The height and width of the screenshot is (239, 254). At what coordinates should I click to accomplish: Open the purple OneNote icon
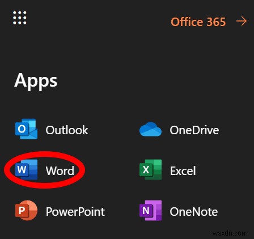point(150,210)
